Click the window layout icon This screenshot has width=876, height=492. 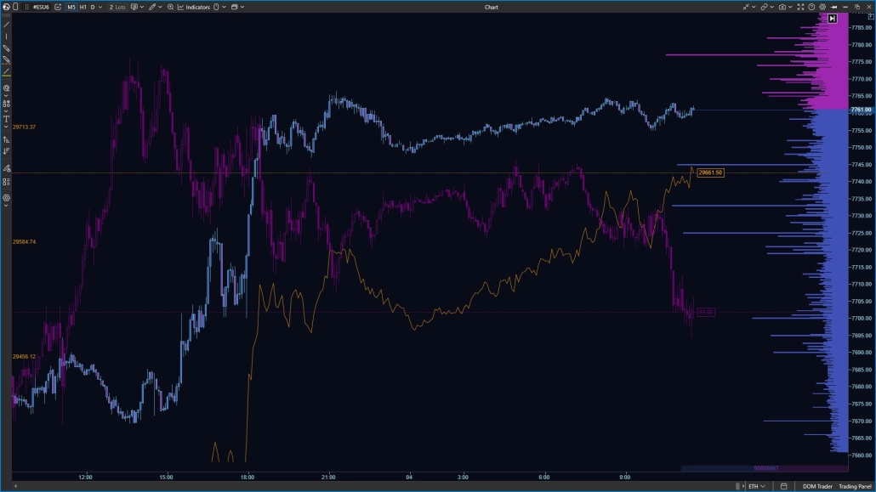click(x=235, y=8)
